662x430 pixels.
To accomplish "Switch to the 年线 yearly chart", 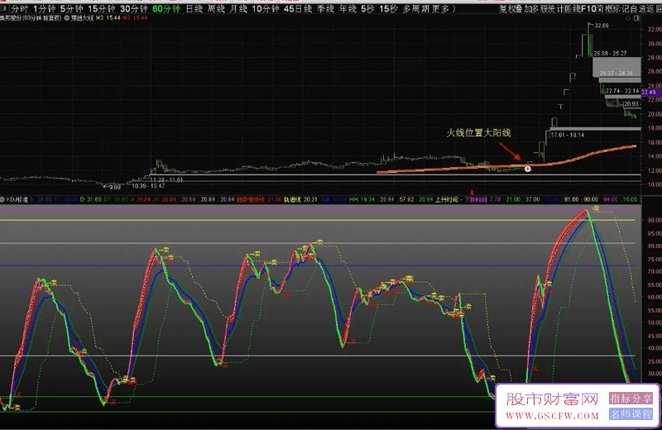I will pos(348,8).
